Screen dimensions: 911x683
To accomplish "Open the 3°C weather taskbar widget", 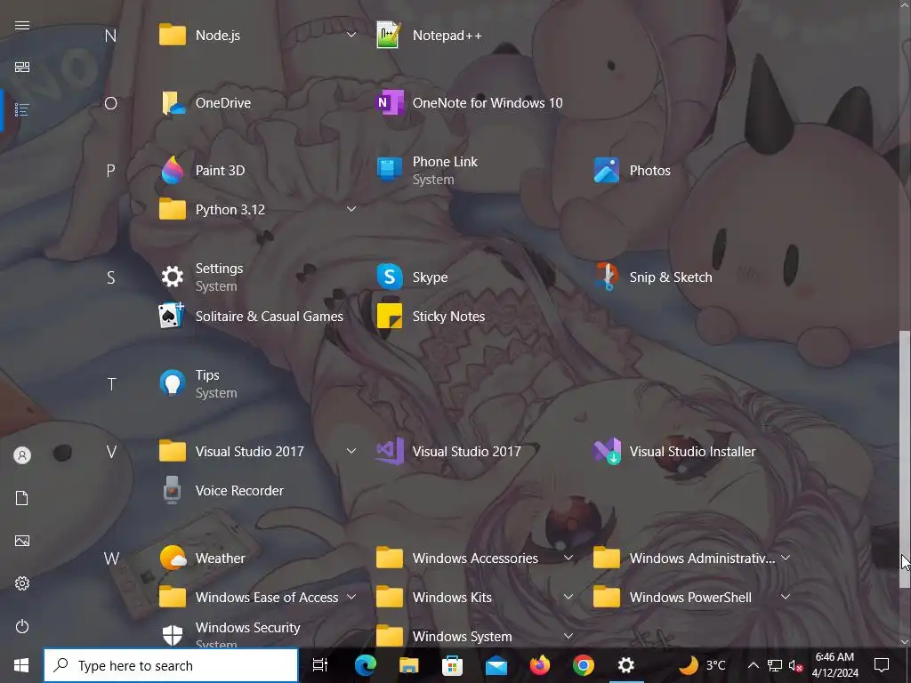I will click(703, 665).
